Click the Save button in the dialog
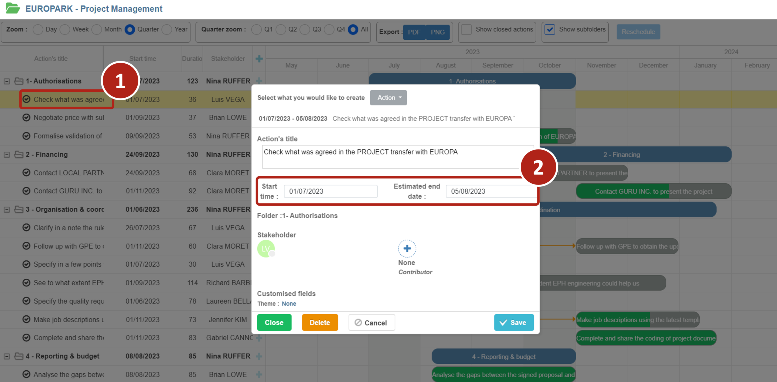 point(514,323)
